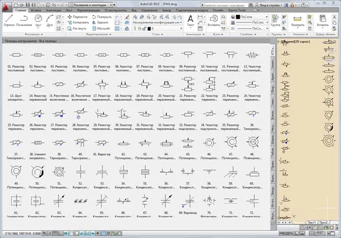Viewport: 341px width, 238px height.
Task: Open the quick access toolbar customize arrow
Action: click(115, 5)
